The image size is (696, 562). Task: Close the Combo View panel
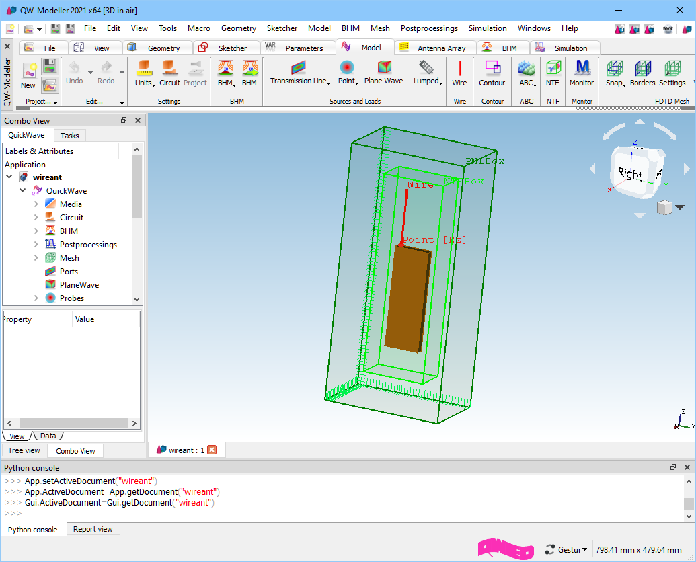[x=138, y=120]
